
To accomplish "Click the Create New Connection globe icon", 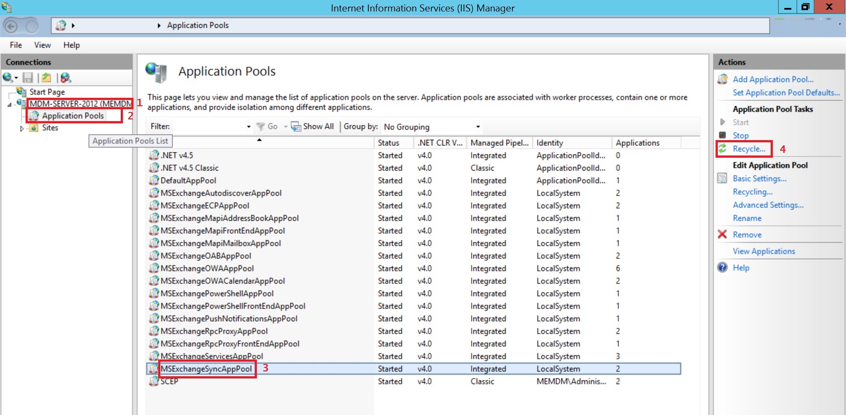I will [7, 78].
